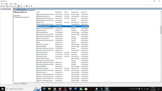Open the View menu

11,4
